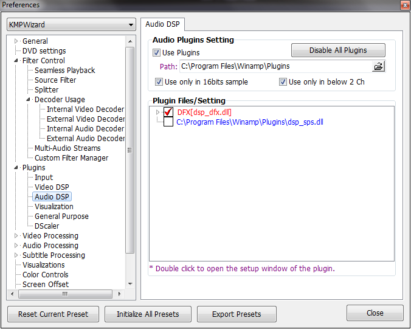411x329 pixels.
Task: Expand the Audio Processing tree node
Action: coord(16,245)
